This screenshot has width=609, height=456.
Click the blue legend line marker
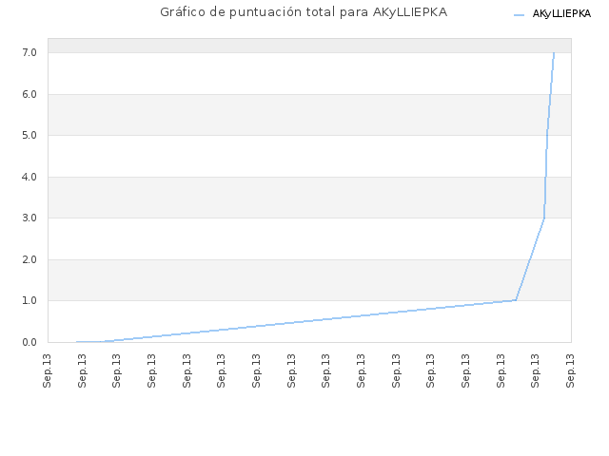tap(519, 15)
